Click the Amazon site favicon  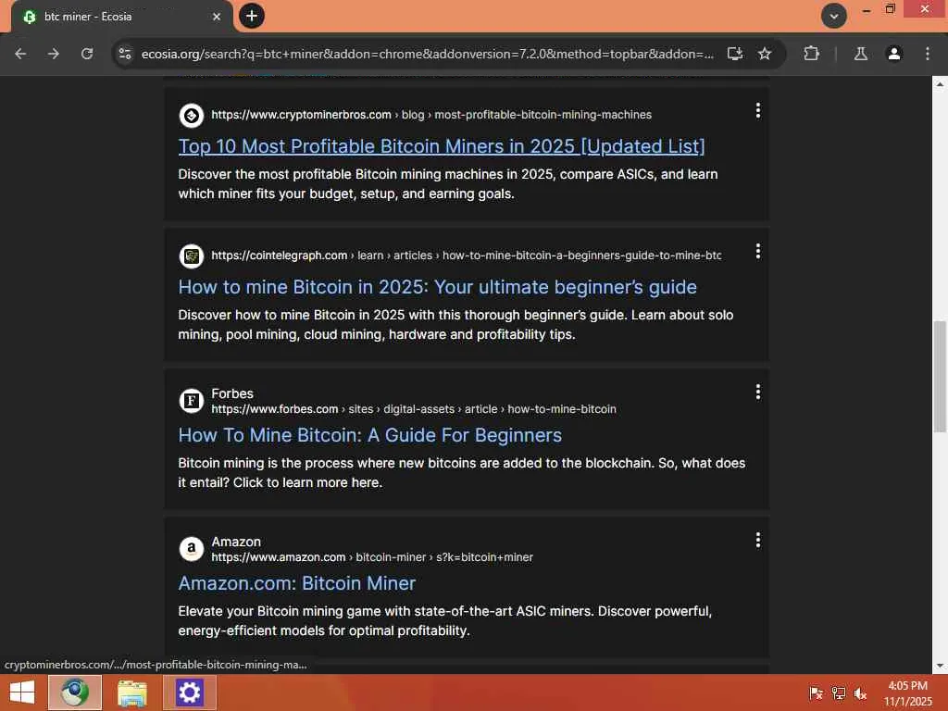coord(191,548)
